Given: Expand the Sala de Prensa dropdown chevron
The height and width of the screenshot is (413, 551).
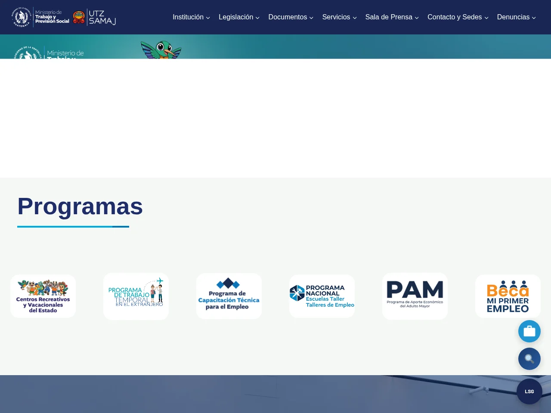Looking at the screenshot, I should coord(417,18).
